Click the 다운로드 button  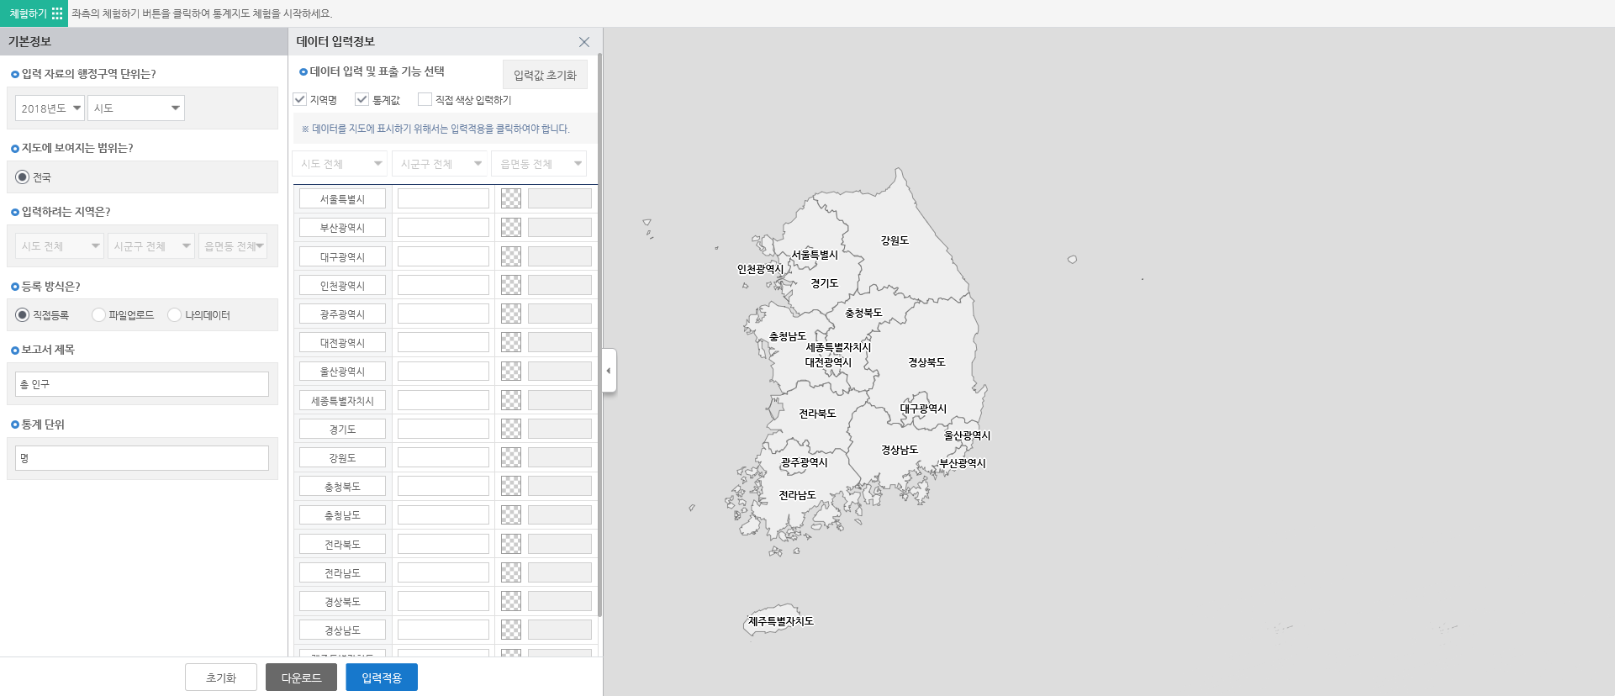(301, 678)
